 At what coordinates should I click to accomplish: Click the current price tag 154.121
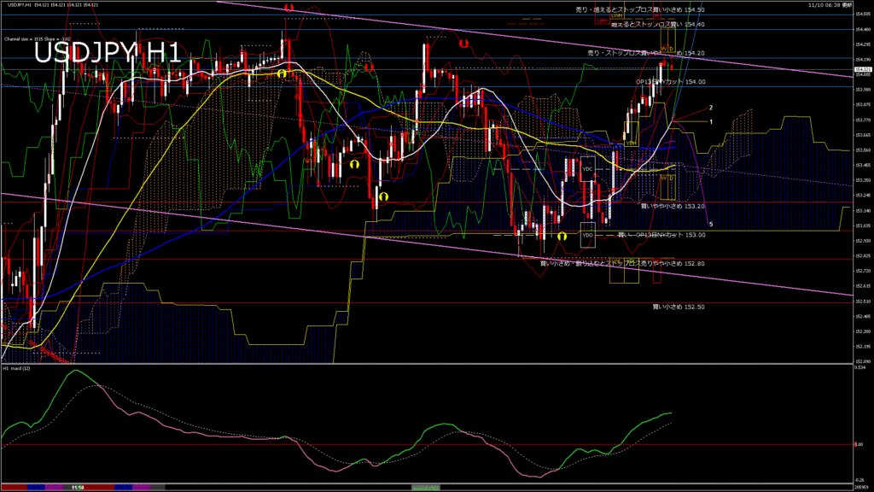point(862,69)
